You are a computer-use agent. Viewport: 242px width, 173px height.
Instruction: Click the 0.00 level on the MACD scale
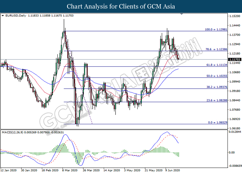coord(232,153)
